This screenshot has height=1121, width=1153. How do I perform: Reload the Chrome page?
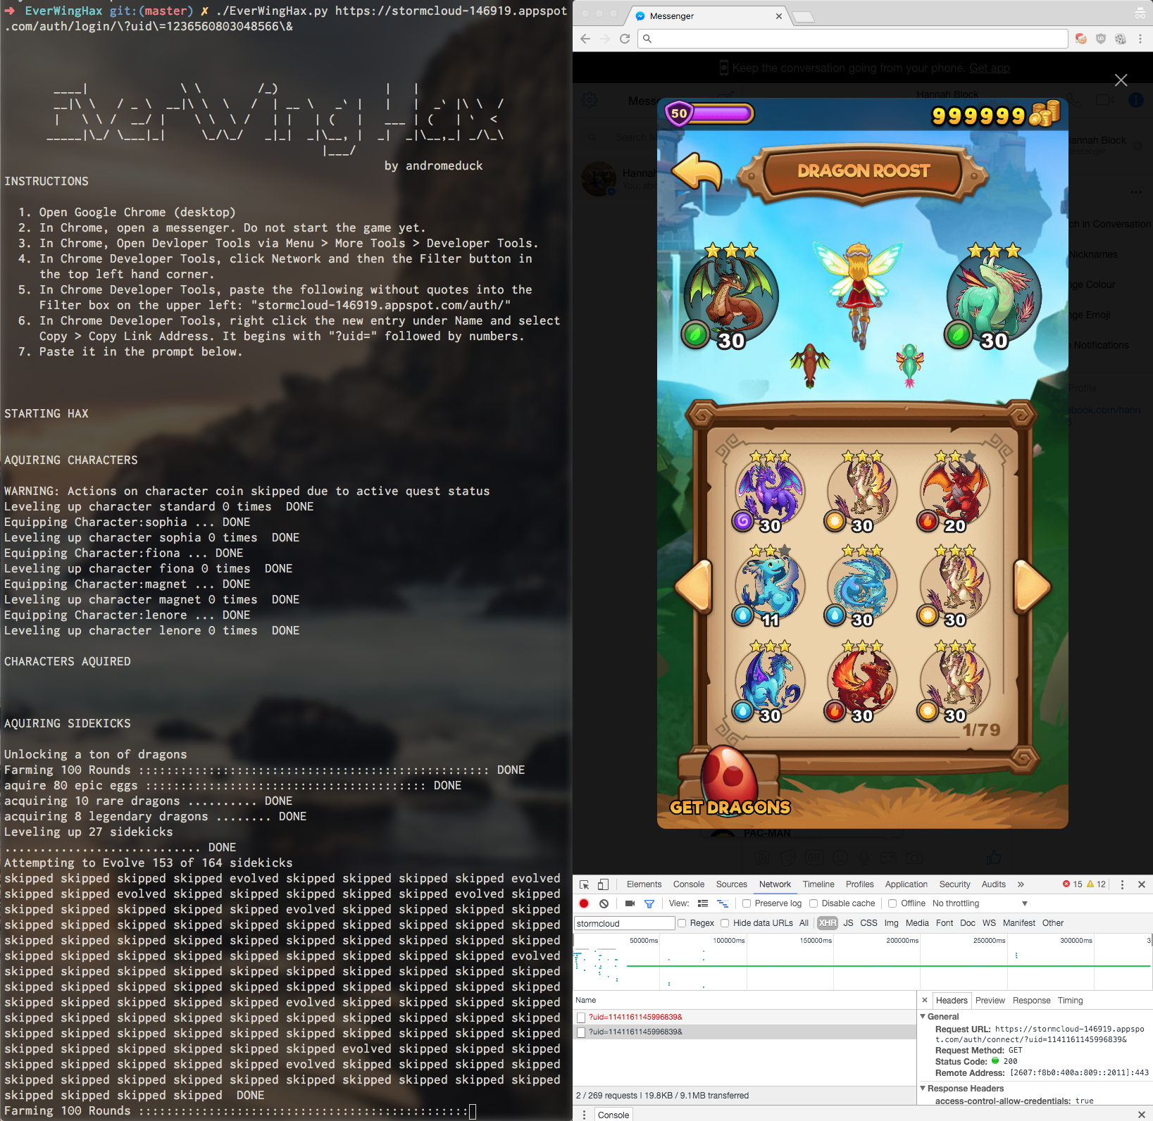click(624, 39)
